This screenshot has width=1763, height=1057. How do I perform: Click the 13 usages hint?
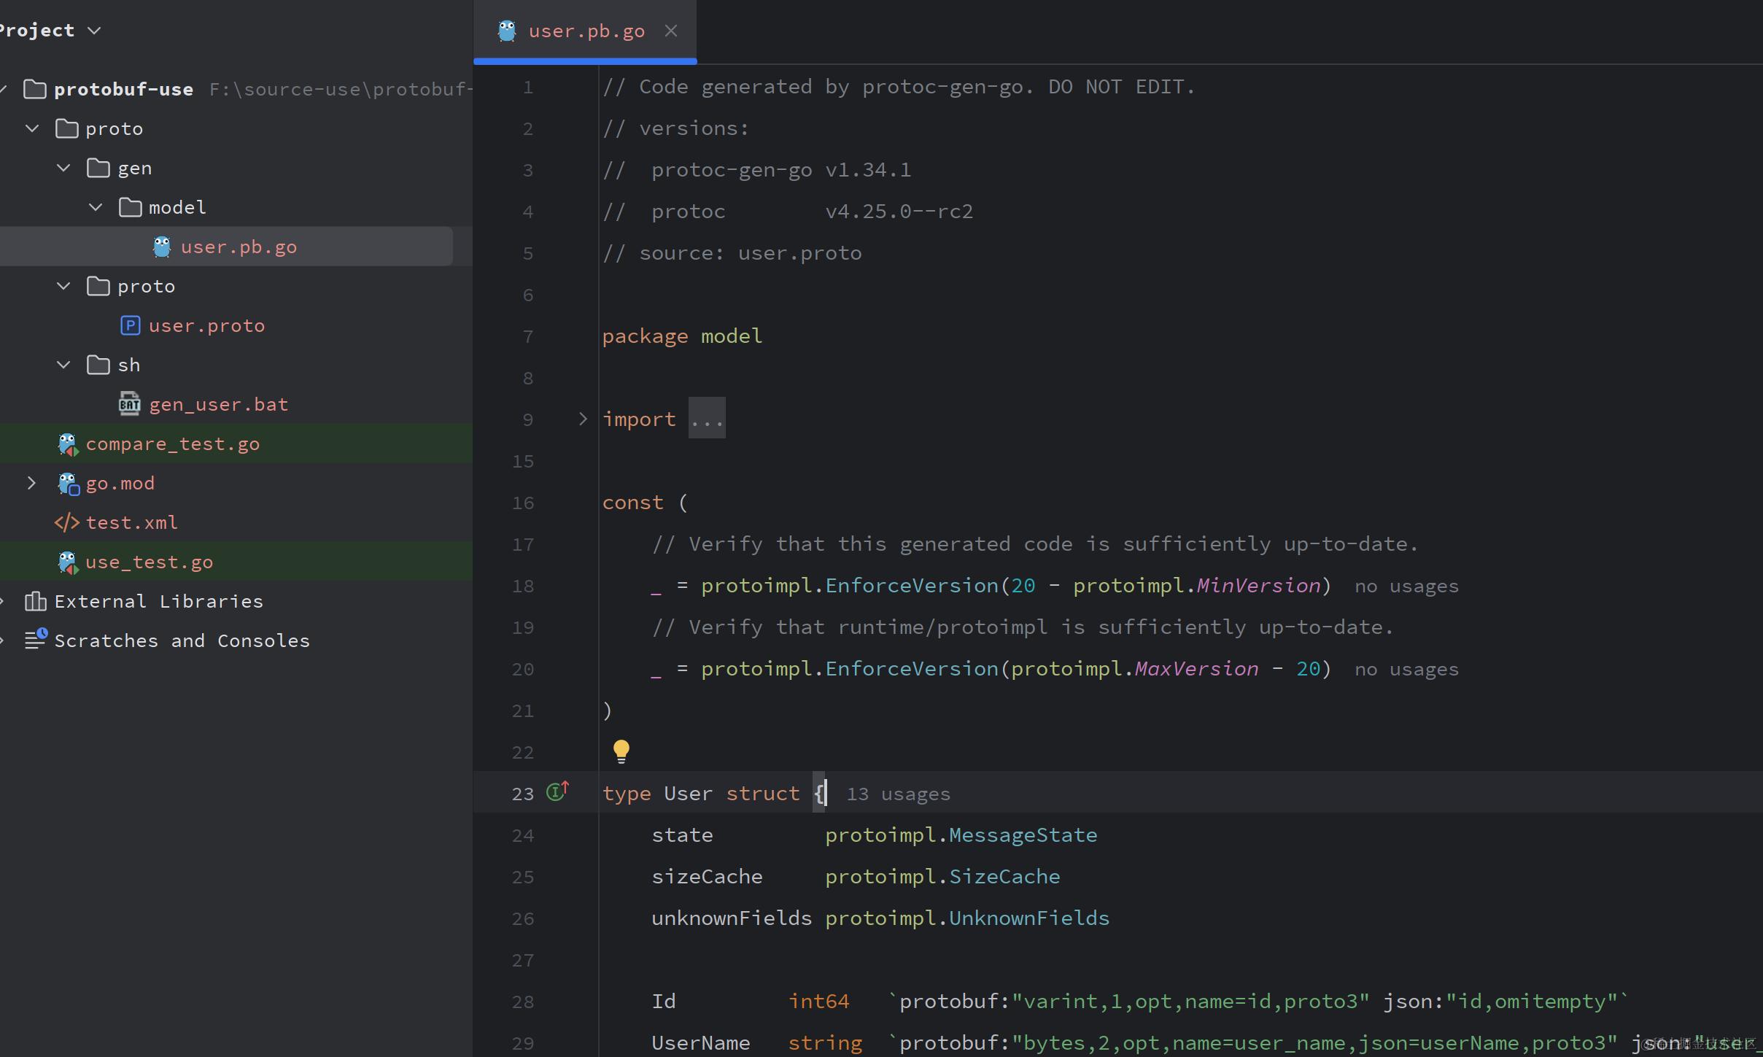(x=897, y=794)
